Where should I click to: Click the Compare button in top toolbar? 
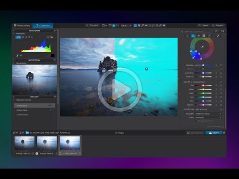(x=92, y=25)
